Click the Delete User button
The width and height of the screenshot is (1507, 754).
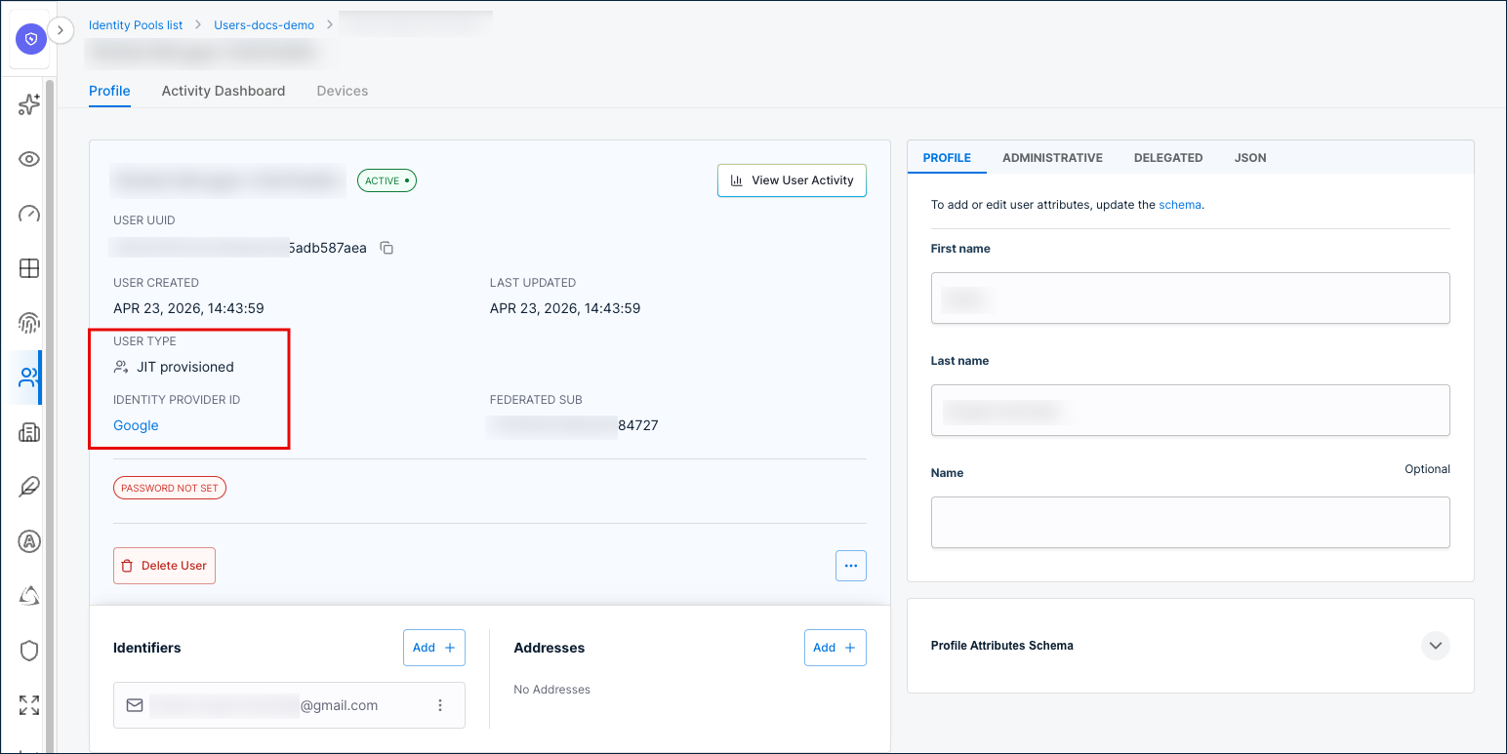coord(164,566)
